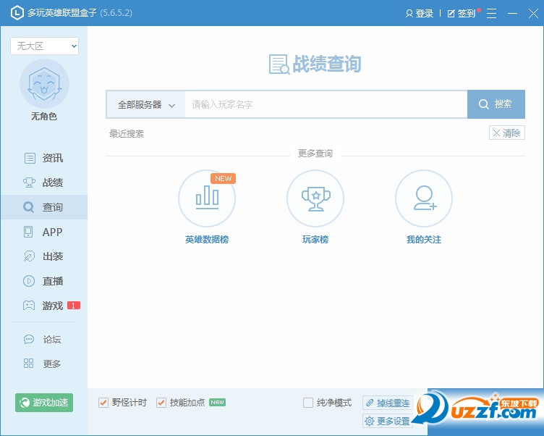Close the application window
544x436 pixels.
(x=533, y=14)
